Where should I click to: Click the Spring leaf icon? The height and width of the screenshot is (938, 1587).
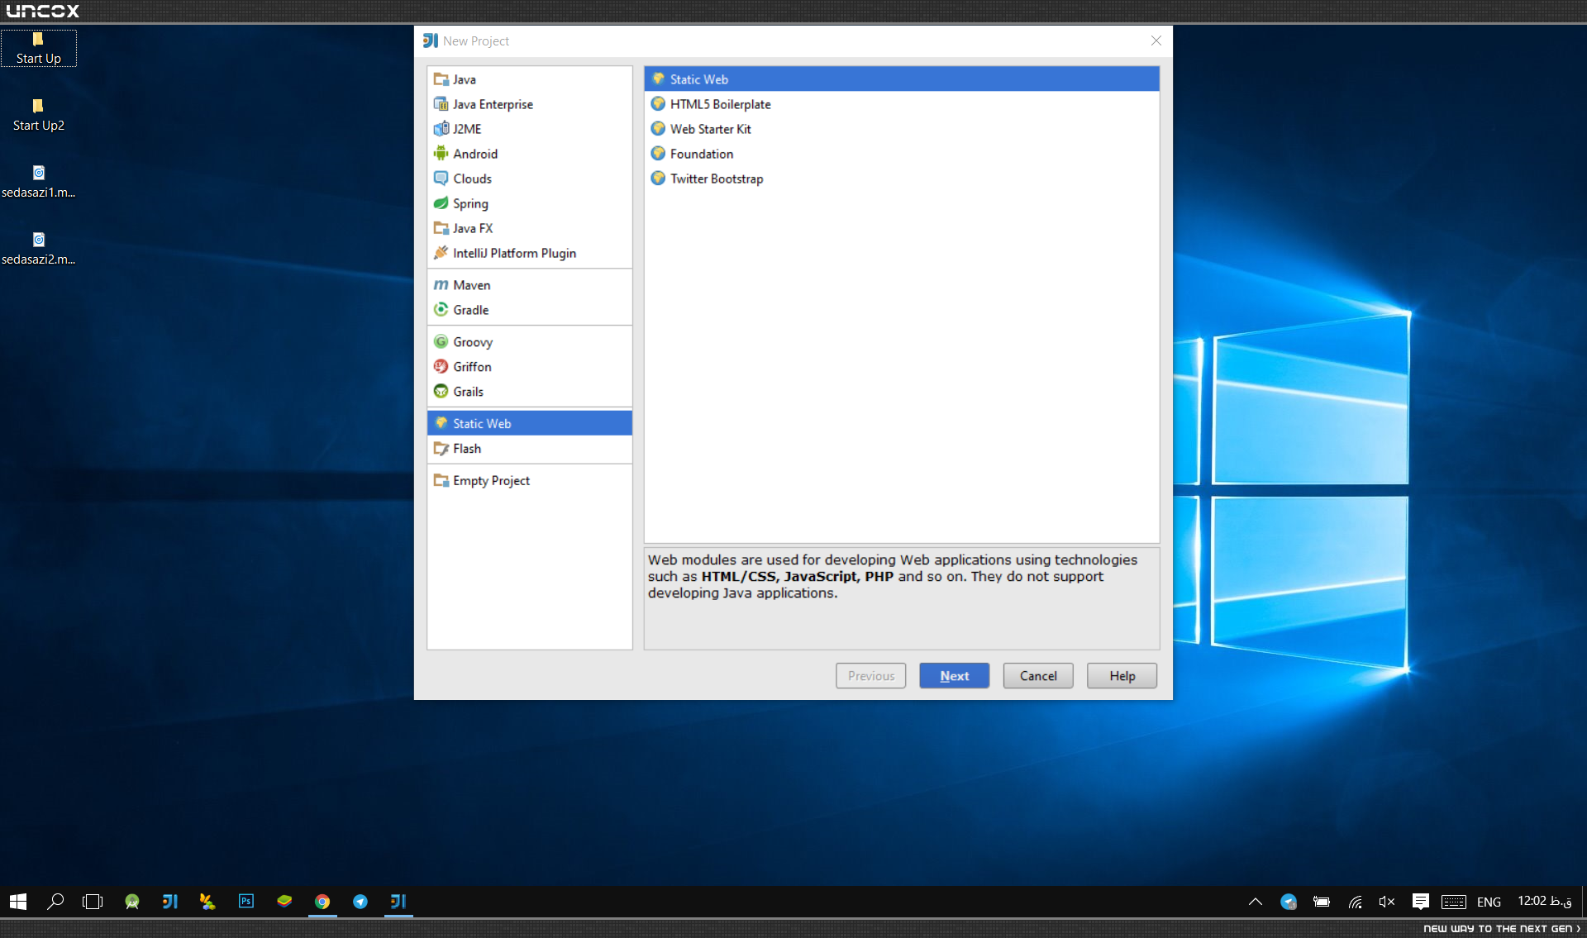tap(441, 203)
